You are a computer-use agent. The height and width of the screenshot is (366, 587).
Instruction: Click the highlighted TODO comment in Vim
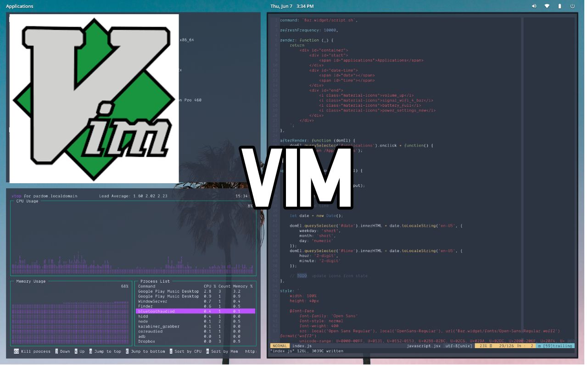[302, 276]
